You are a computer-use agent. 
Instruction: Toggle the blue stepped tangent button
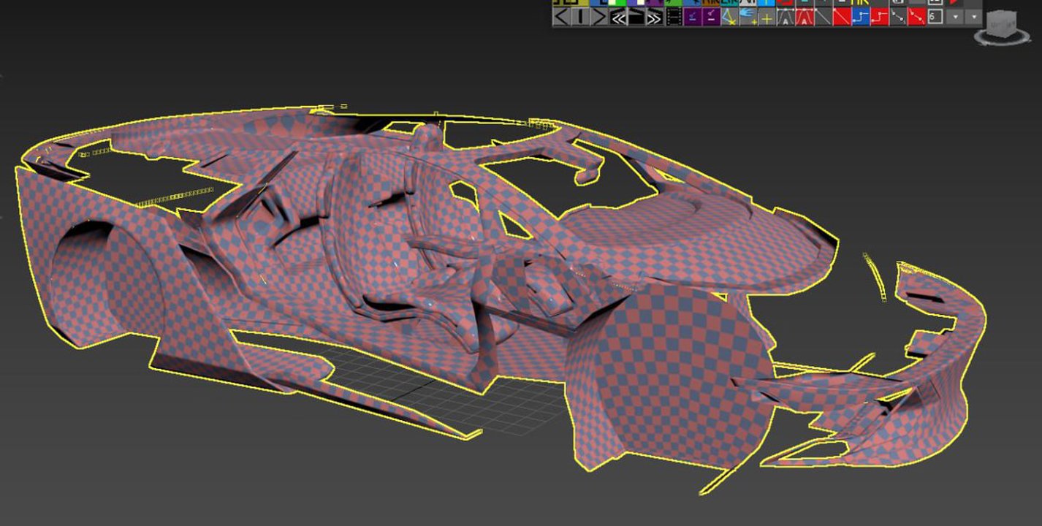point(861,18)
